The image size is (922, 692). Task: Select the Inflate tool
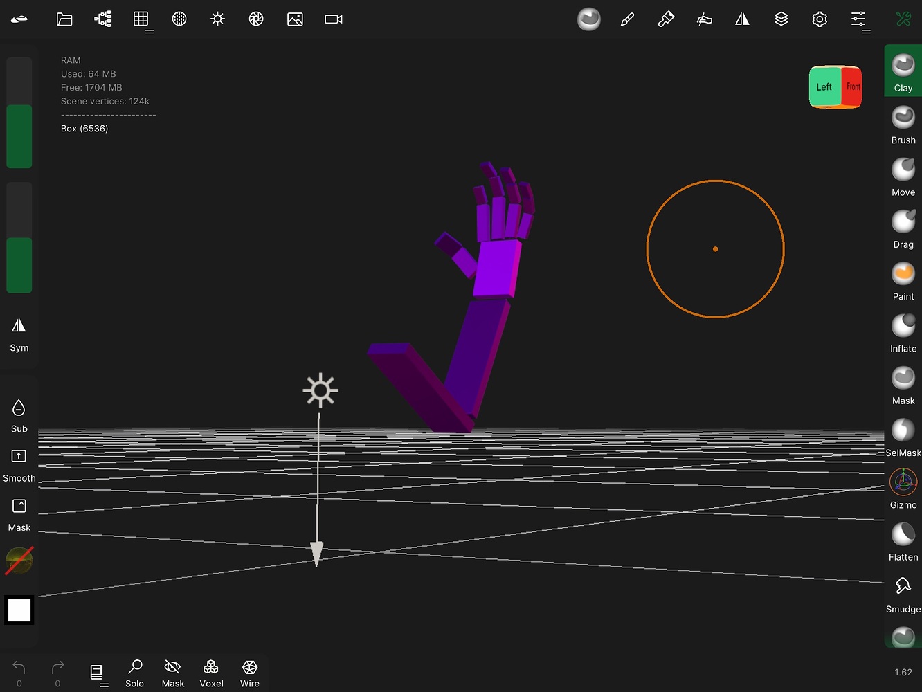tap(903, 333)
